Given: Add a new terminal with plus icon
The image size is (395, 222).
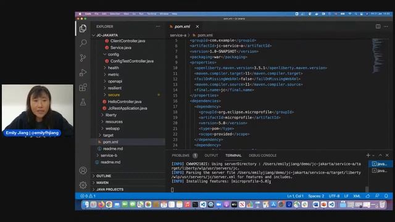Looking at the screenshot, I should pos(368,155).
